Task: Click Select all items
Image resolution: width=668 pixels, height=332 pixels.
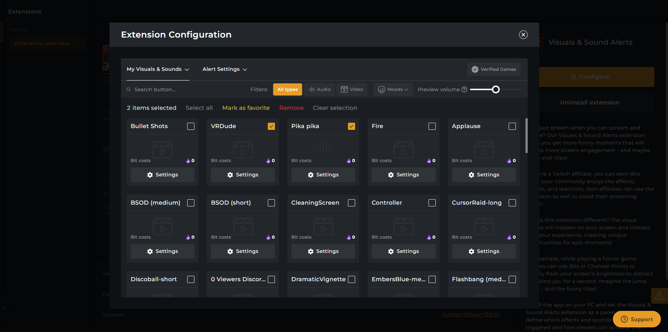Action: (199, 108)
